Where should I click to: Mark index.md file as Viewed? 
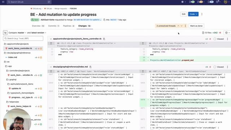pyautogui.click(x=219, y=67)
